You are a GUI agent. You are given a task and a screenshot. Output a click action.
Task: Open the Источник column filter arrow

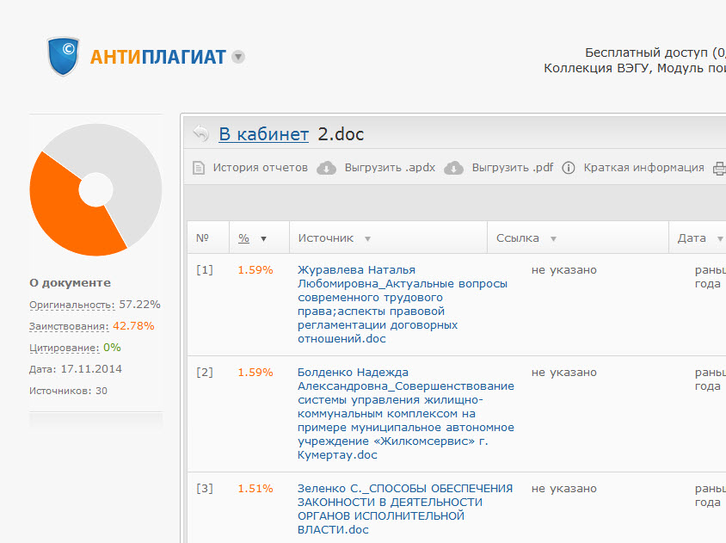pos(367,238)
